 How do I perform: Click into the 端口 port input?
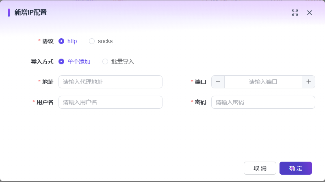[263, 82]
